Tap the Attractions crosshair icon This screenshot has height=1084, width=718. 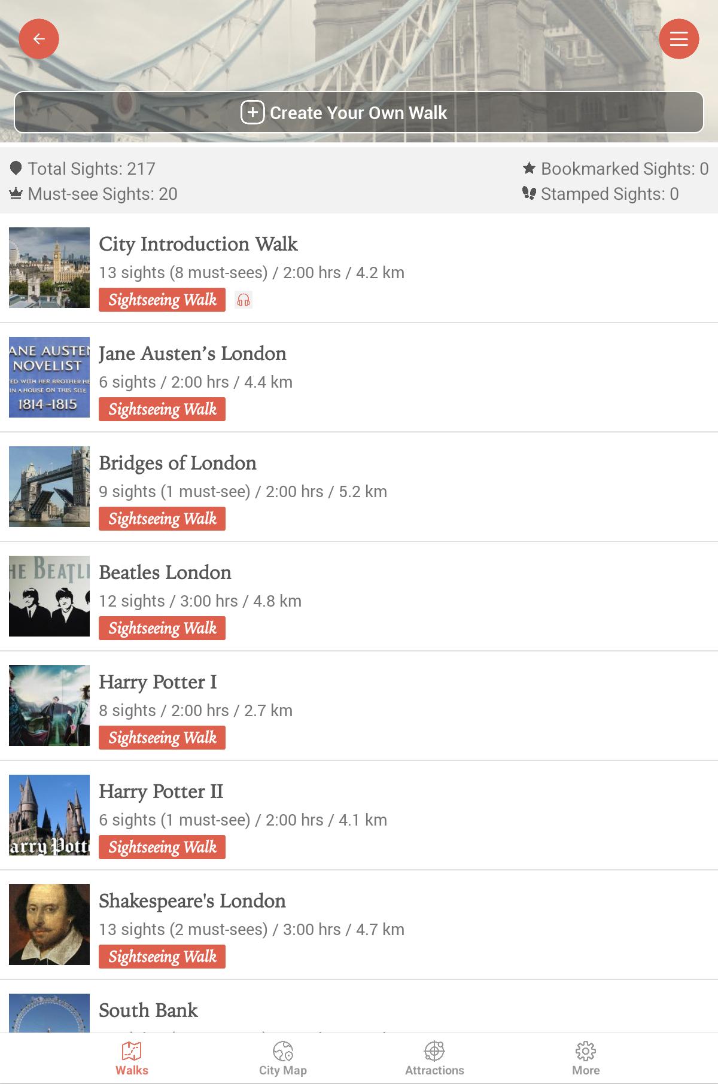434,1050
